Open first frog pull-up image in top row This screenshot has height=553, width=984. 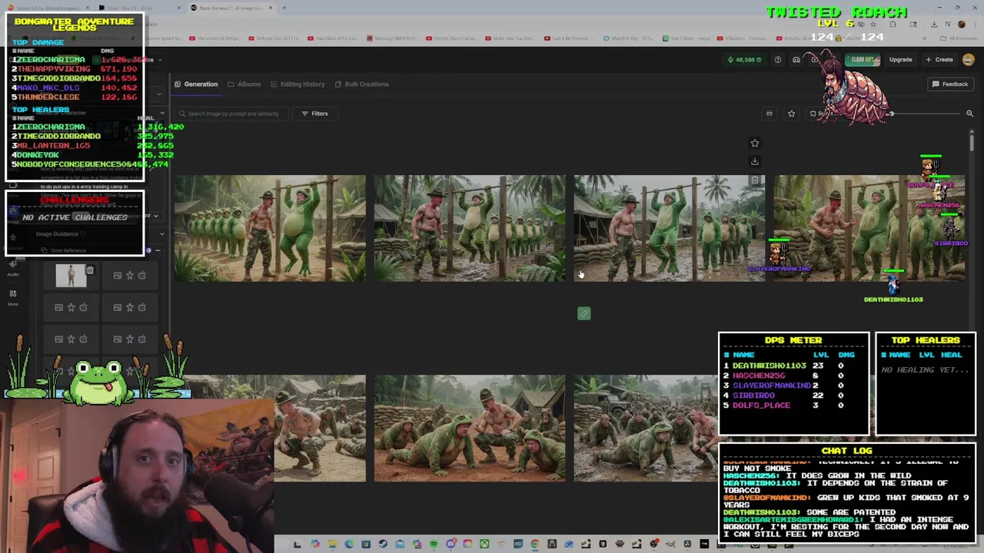pos(270,228)
